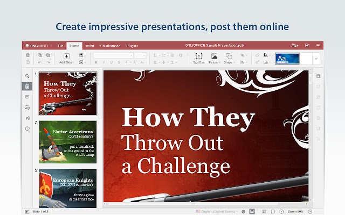This screenshot has height=215, width=345.
Task: Expand the slide themes gallery dropdown
Action: (316, 58)
